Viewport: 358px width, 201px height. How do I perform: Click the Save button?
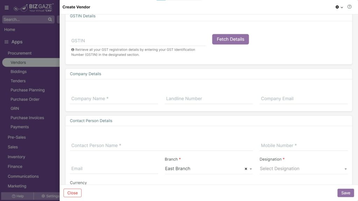(346, 193)
